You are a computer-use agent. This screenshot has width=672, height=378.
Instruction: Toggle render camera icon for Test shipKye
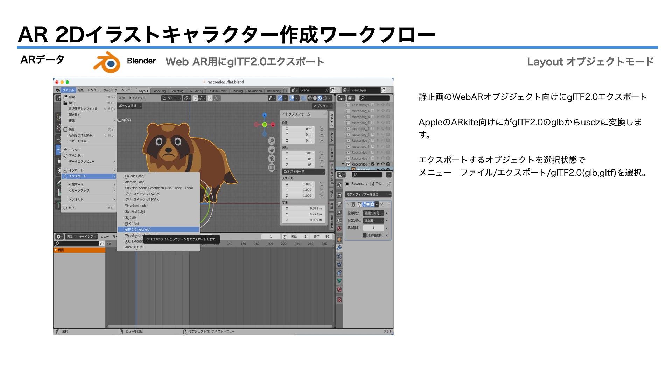pos(388,105)
